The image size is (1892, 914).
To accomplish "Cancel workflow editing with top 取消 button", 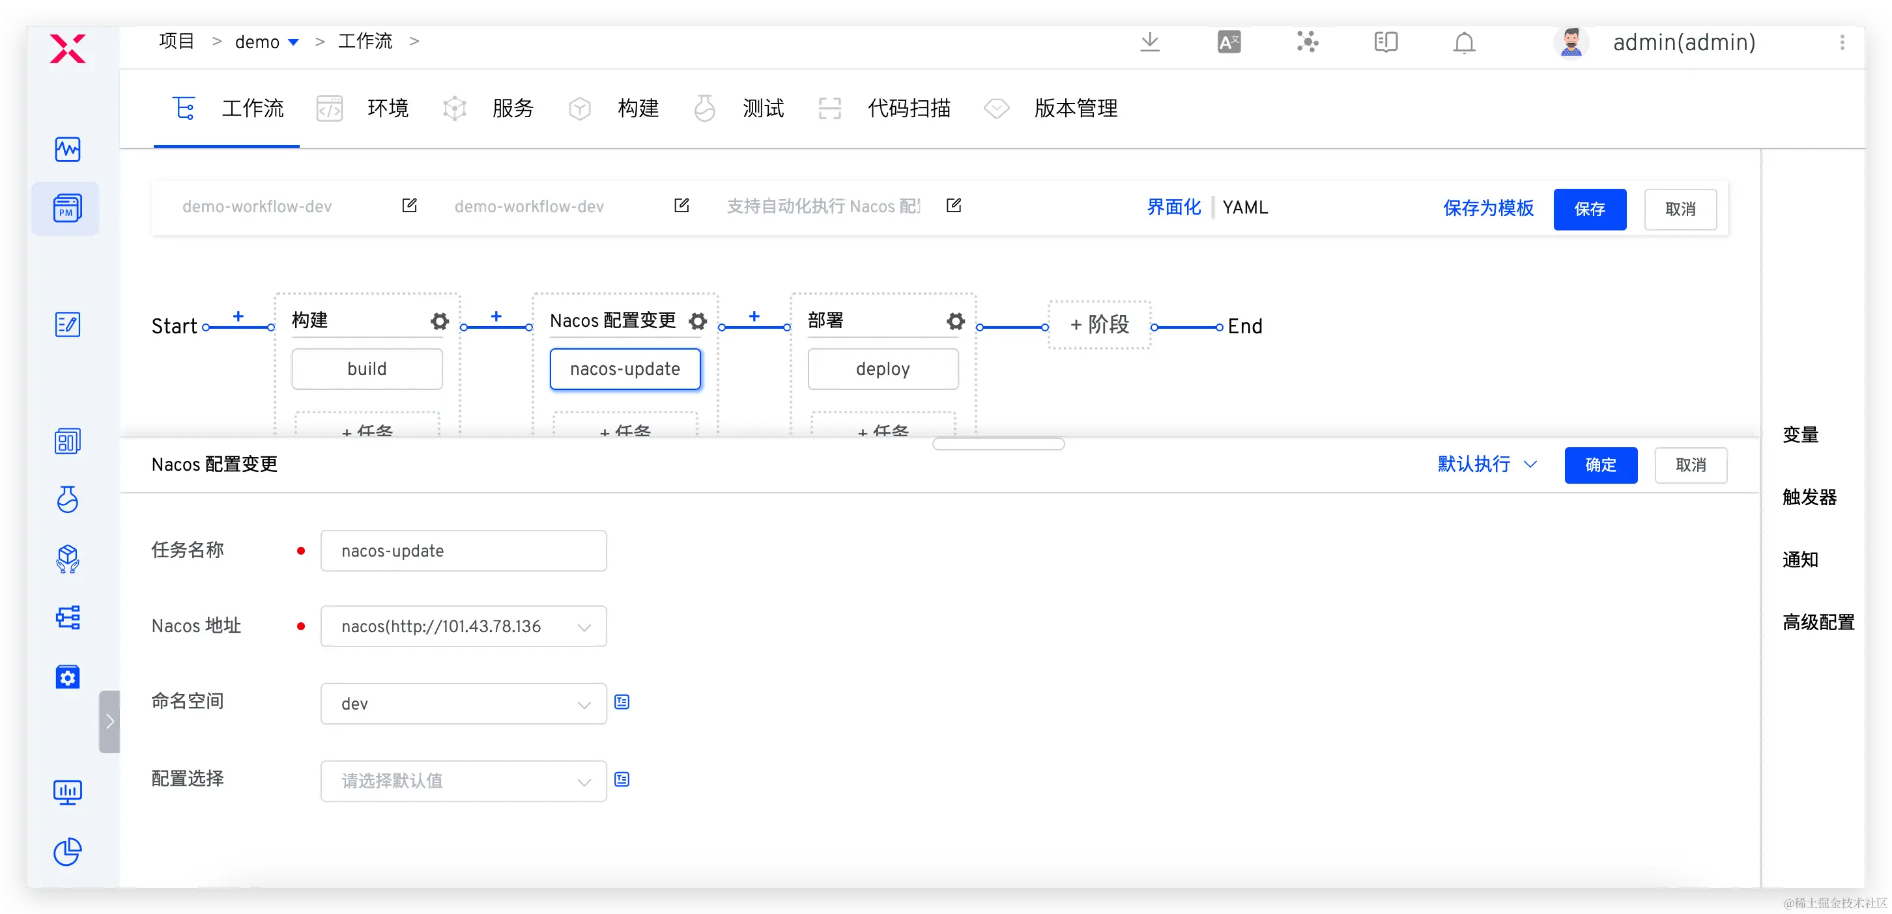I will [x=1680, y=209].
